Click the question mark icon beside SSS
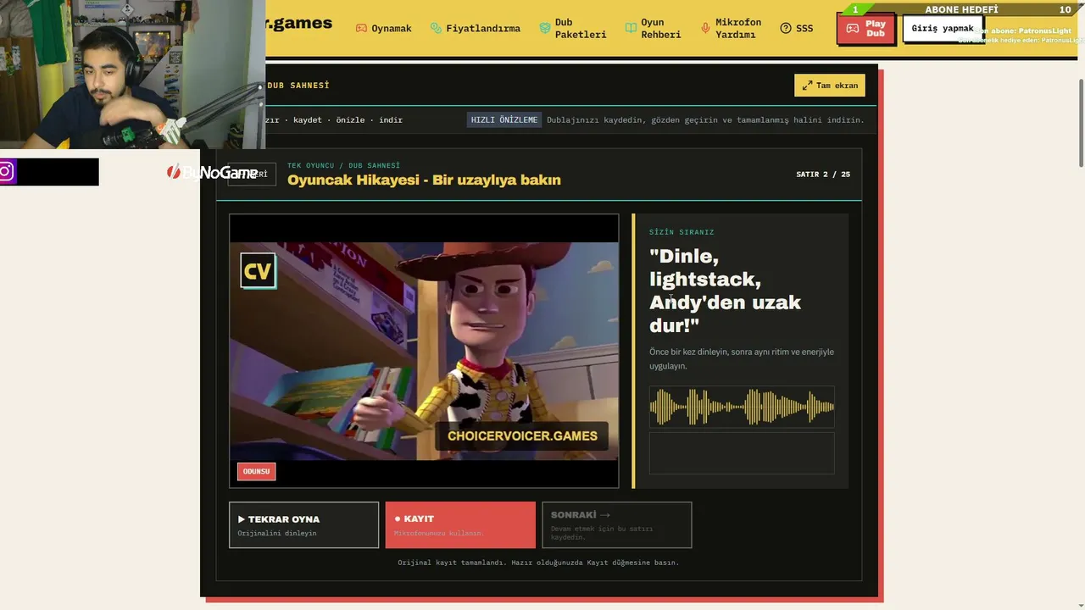 786,28
